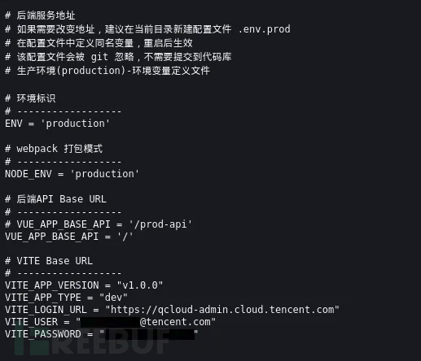Click the 后端API Base URL comment
Screen dimensions: 421x361
[x=55, y=199]
